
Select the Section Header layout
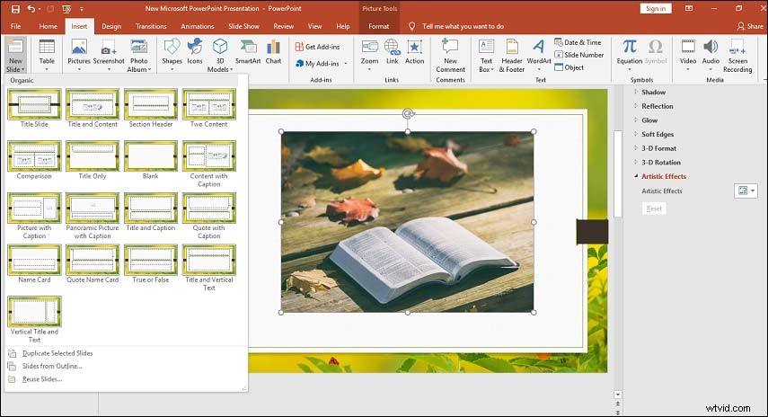pyautogui.click(x=151, y=108)
